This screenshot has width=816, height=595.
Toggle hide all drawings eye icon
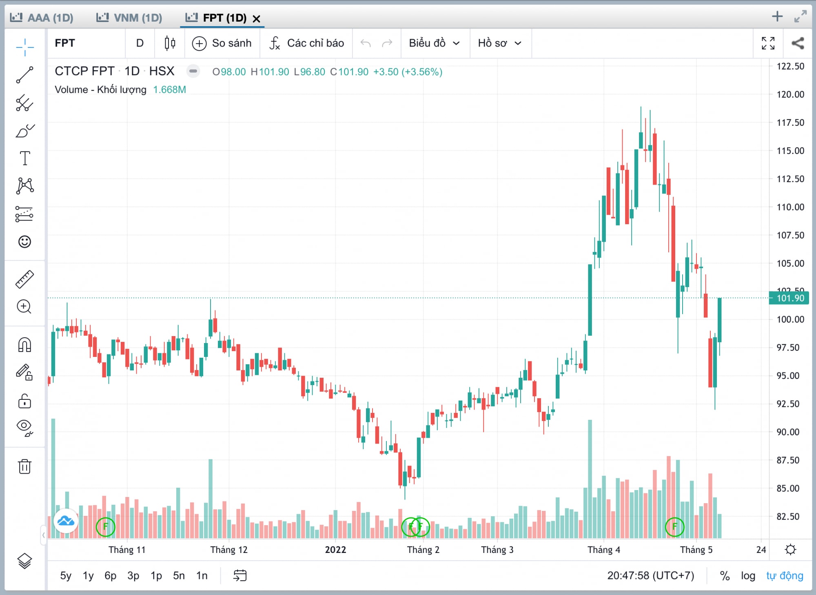pos(24,428)
